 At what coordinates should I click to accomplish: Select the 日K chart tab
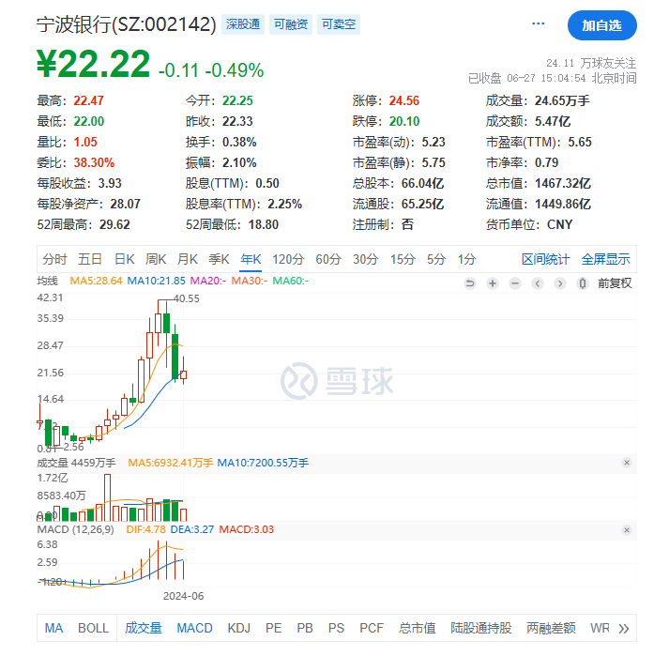124,259
